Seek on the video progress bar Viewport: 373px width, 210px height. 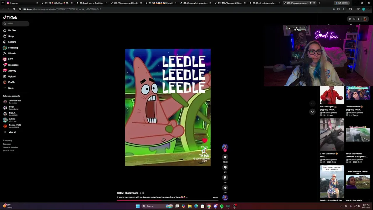[168, 200]
